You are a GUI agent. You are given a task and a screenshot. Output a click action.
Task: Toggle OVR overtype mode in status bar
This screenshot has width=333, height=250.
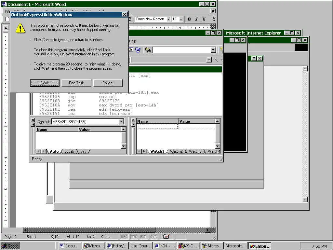153,237
